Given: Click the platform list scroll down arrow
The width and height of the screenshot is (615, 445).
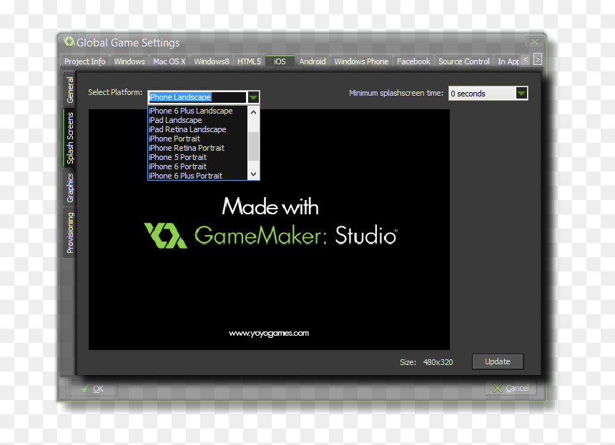Looking at the screenshot, I should [253, 174].
